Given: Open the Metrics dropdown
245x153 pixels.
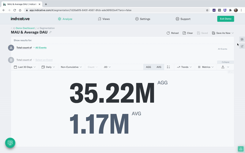Looking at the screenshot, I should [206, 67].
